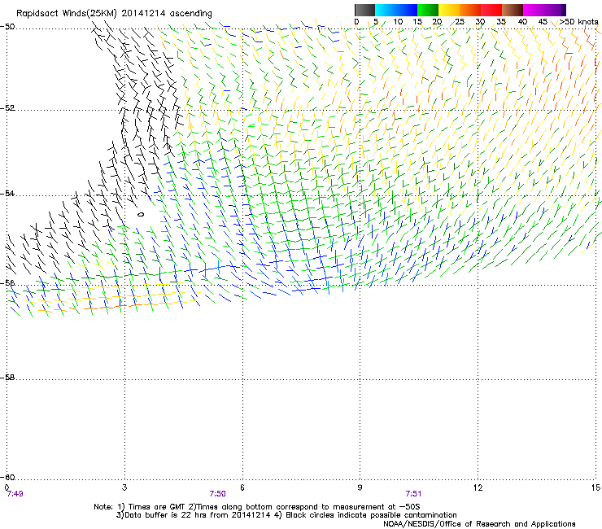Click the purple 7:49 time label
Image resolution: width=602 pixels, height=529 pixels.
click(x=15, y=494)
